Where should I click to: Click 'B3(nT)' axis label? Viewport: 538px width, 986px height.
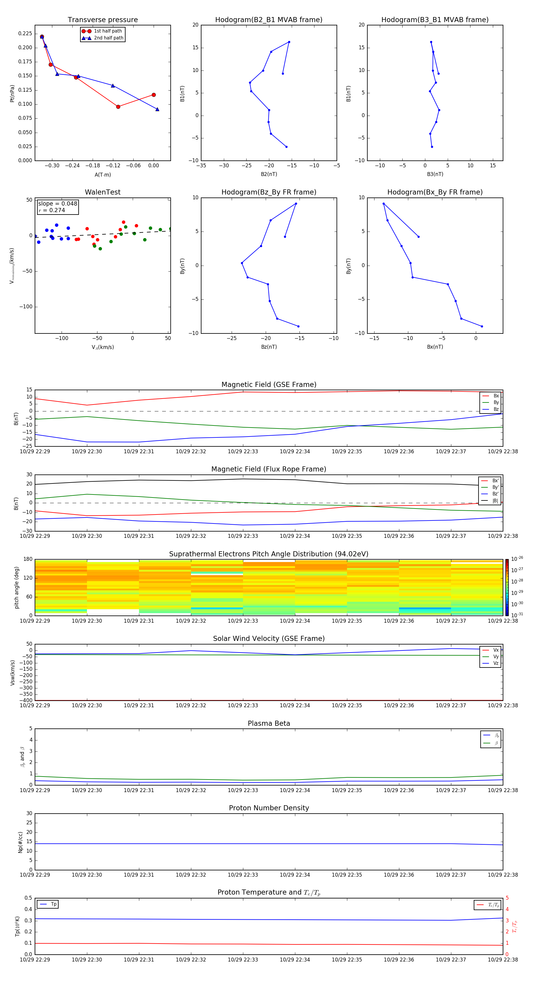pyautogui.click(x=435, y=174)
